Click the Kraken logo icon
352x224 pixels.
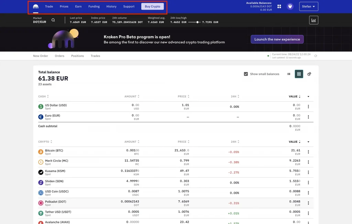pos(36,7)
